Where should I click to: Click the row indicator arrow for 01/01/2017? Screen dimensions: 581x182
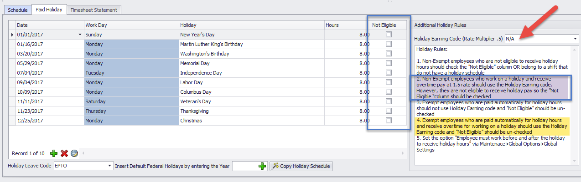[12, 35]
